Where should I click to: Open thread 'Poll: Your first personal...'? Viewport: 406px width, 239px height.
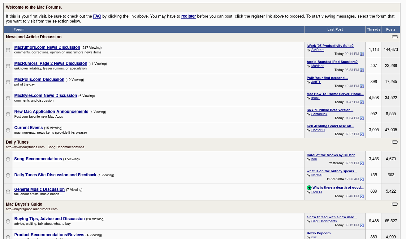327,78
